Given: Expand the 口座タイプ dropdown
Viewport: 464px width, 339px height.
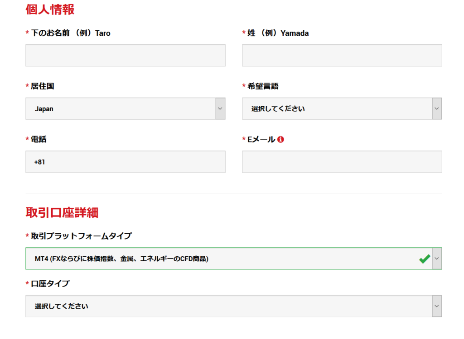Looking at the screenshot, I should pos(233,306).
